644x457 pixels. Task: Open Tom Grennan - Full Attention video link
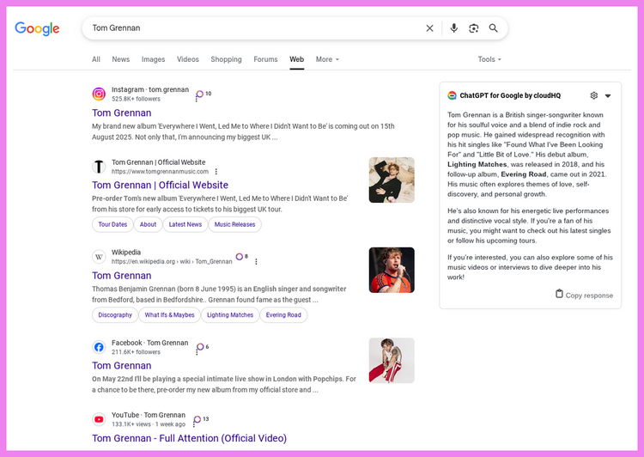[x=190, y=438]
